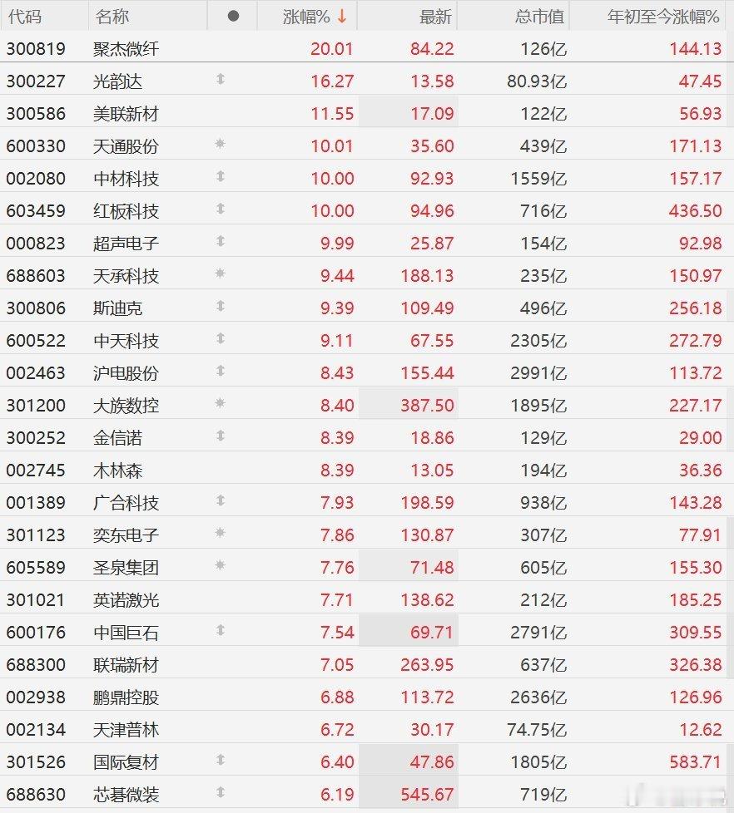This screenshot has width=734, height=813.
Task: Click the 名称 column header
Action: pyautogui.click(x=112, y=17)
